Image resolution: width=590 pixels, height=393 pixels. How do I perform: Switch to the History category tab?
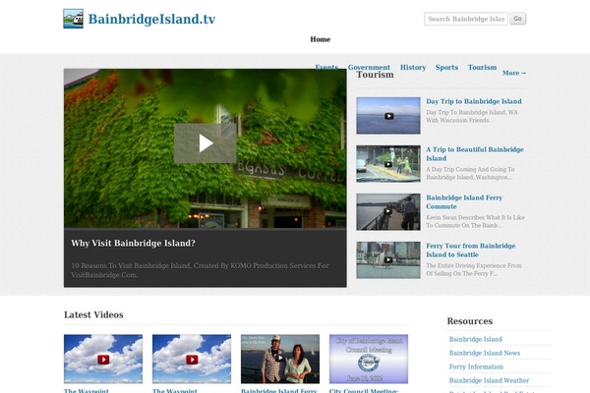[413, 68]
